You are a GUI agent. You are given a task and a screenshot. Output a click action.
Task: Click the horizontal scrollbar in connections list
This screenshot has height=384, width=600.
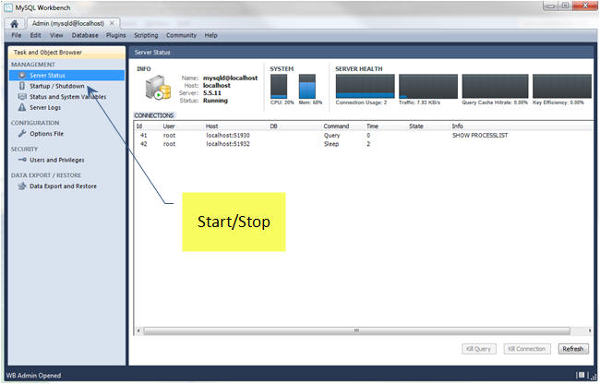[x=356, y=330]
